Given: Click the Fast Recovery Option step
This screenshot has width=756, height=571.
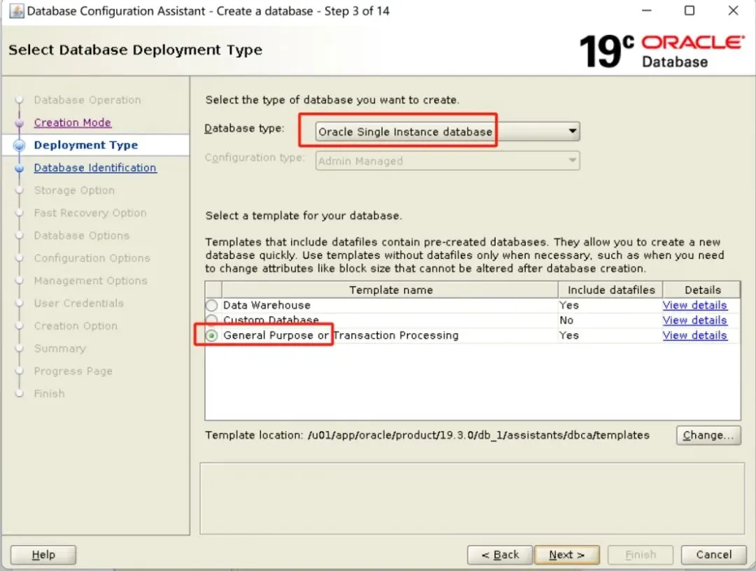Looking at the screenshot, I should [x=90, y=213].
